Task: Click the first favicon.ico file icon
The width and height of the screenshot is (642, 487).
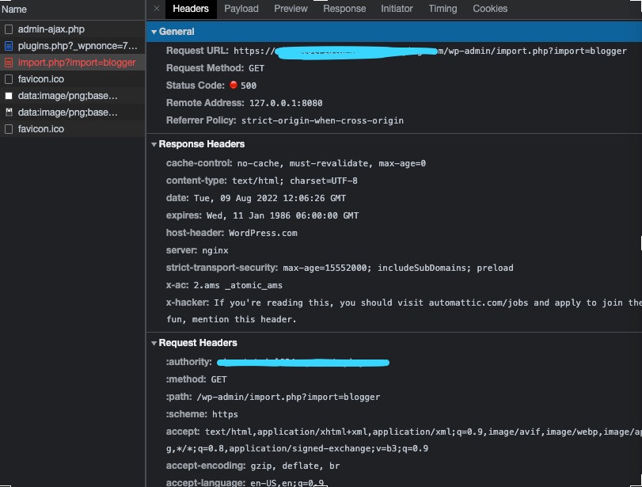Action: (x=9, y=79)
